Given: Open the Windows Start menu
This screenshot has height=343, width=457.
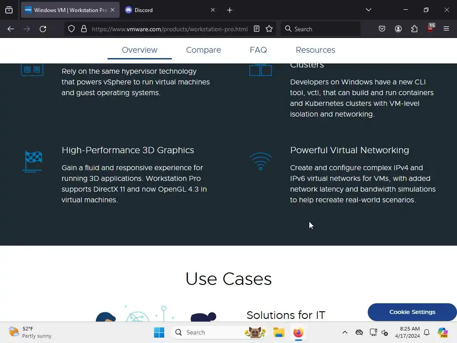Looking at the screenshot, I should 159,332.
